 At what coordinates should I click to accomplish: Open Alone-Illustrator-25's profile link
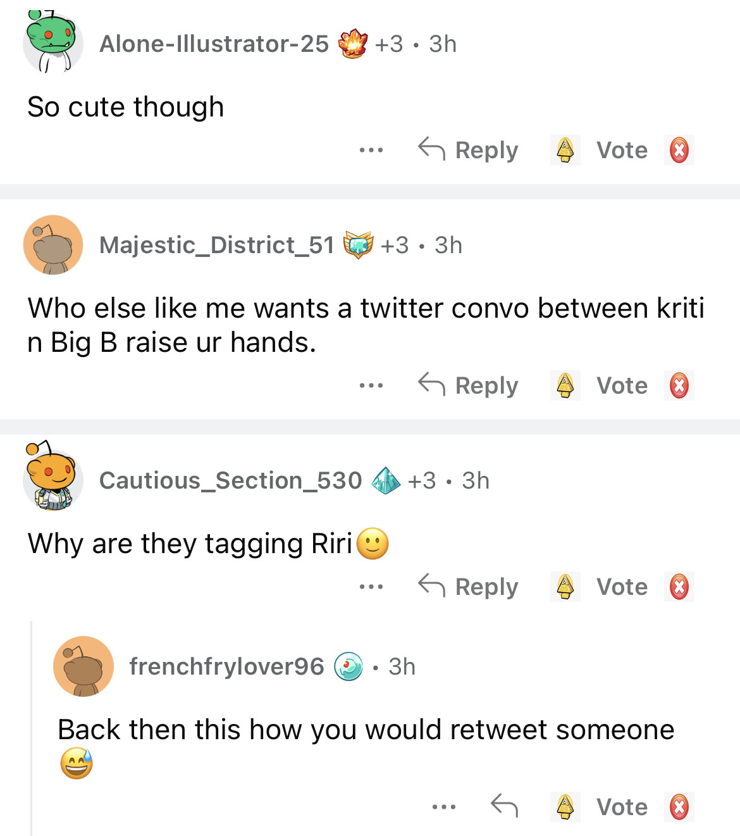coord(214,44)
